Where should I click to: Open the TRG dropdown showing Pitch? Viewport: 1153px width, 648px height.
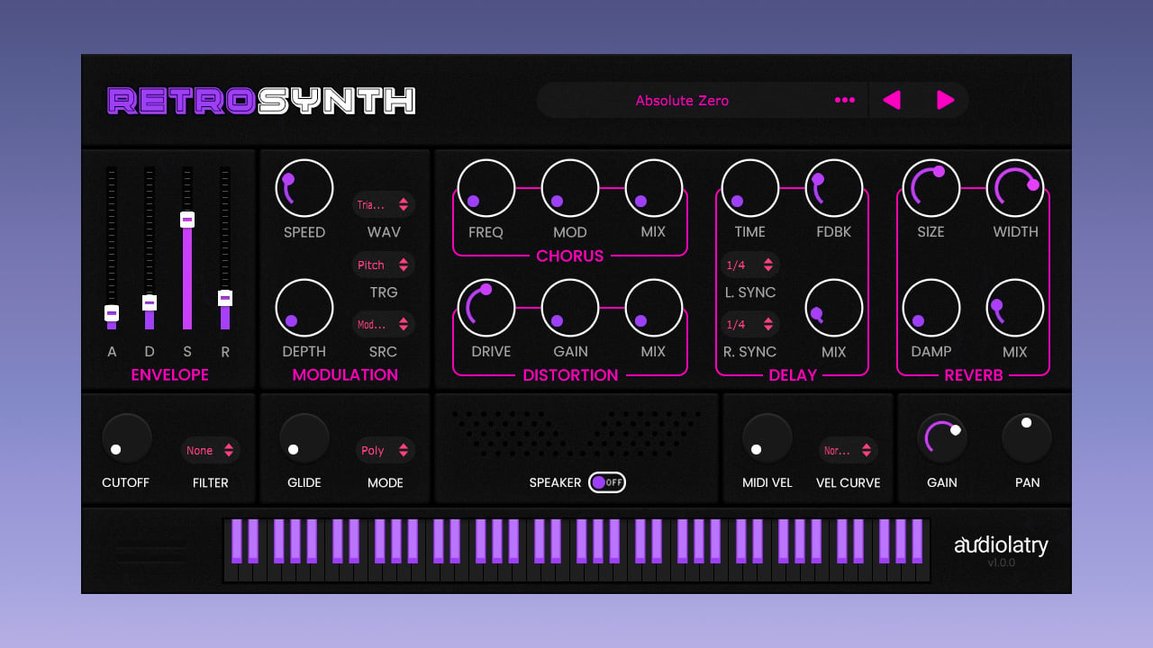pos(384,265)
